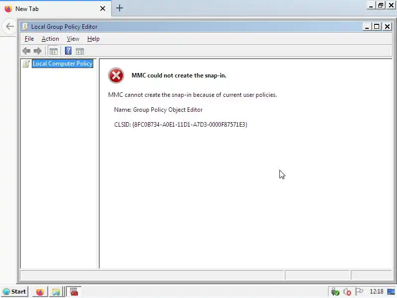Open the Help menu
This screenshot has height=298, width=397.
tap(93, 39)
